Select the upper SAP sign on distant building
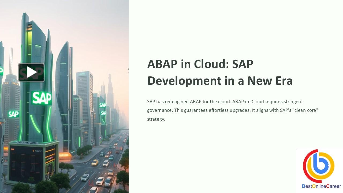The height and width of the screenshot is (193, 343). point(102,105)
